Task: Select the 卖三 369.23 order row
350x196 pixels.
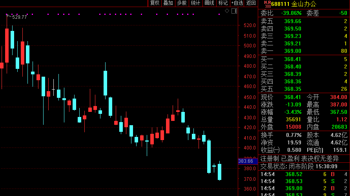Action: [304, 36]
